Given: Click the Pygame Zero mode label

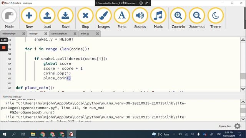Looking at the screenshot, I should 225,126.
